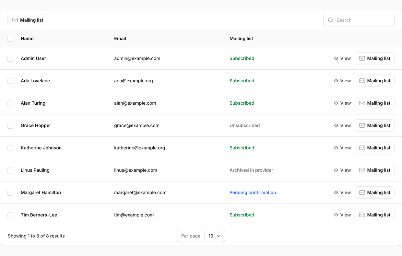Click katherine@example.org email cell
402x256 pixels.
click(140, 148)
